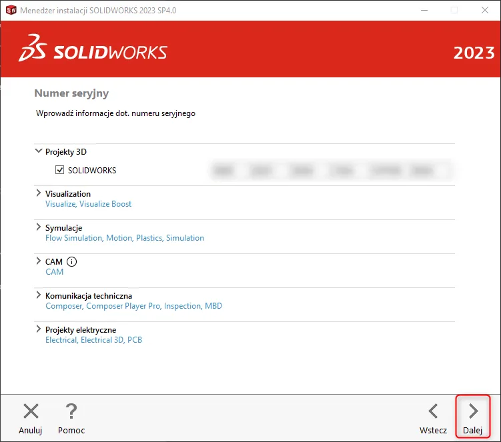Click Electrical, Electrical 3D, PCB link

coord(93,340)
